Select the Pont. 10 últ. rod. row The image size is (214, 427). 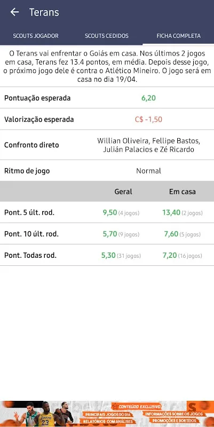[107, 234]
